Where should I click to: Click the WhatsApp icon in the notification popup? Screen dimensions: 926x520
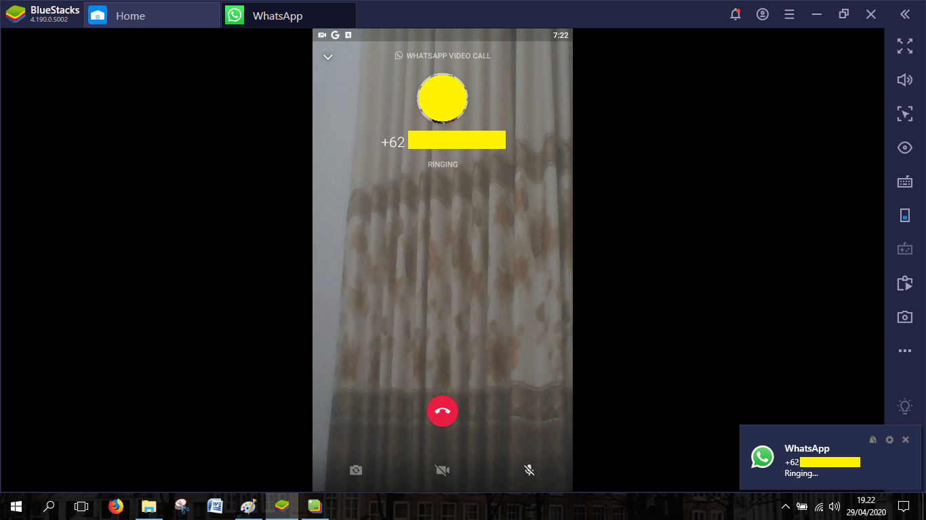pos(763,457)
